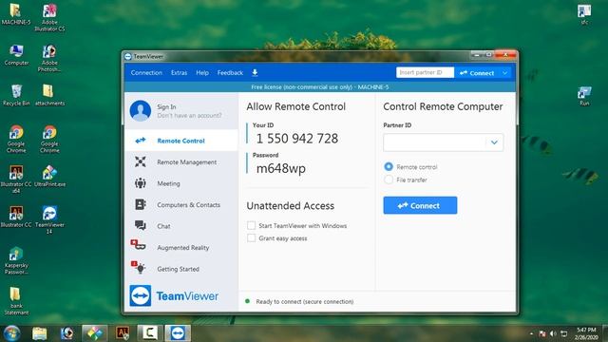The width and height of the screenshot is (608, 342).
Task: Launch Adobe Illustrator CS desktop shortcut
Action: [x=49, y=17]
